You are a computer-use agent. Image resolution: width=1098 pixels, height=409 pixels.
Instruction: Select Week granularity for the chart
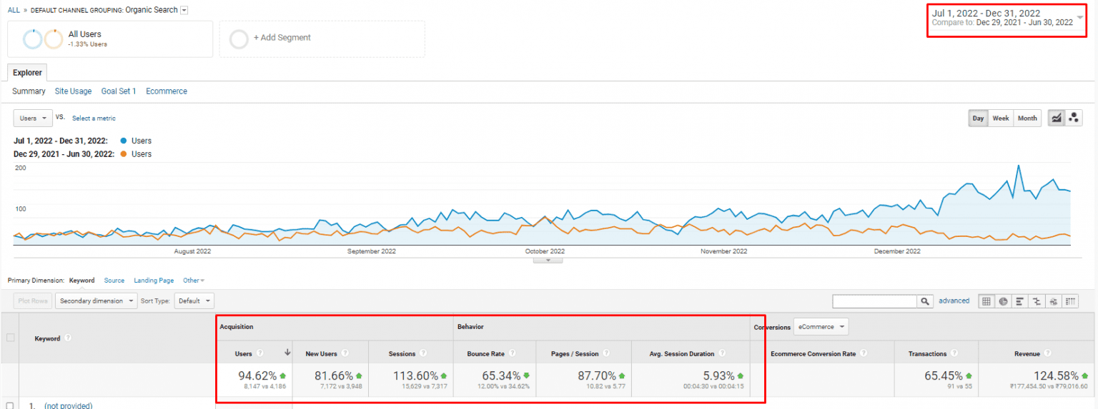click(x=1001, y=118)
